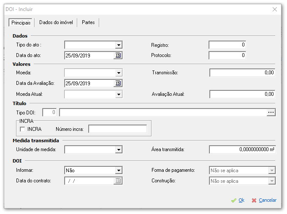Expand the Tipo do ato dropdown
The width and height of the screenshot is (287, 214).
tap(119, 45)
